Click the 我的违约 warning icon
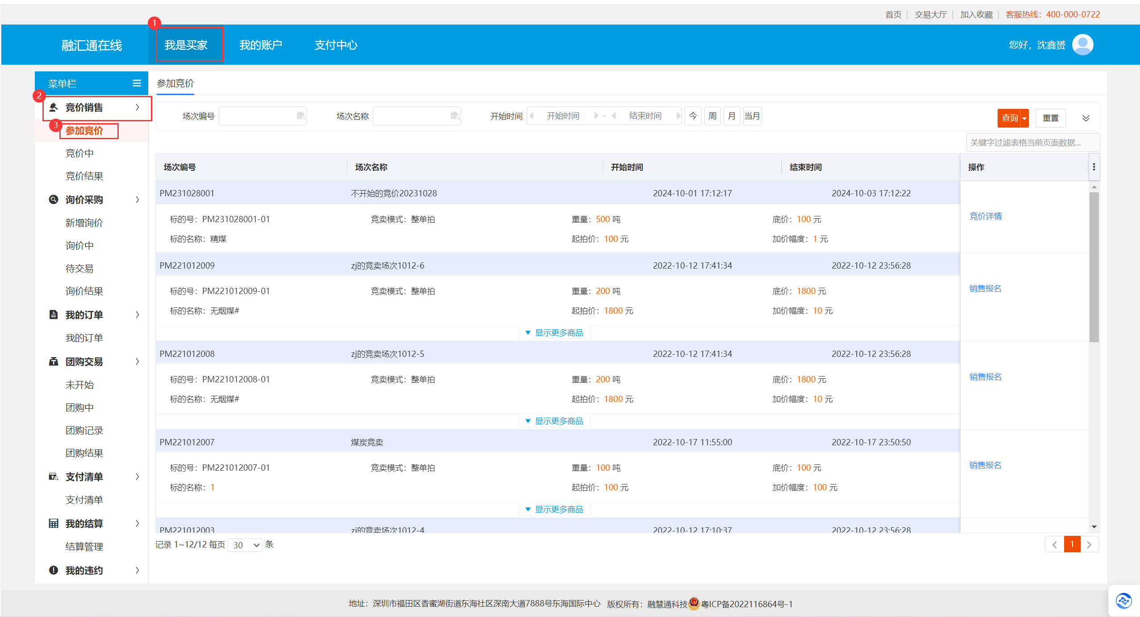Viewport: 1140px width, 617px height. (x=54, y=570)
